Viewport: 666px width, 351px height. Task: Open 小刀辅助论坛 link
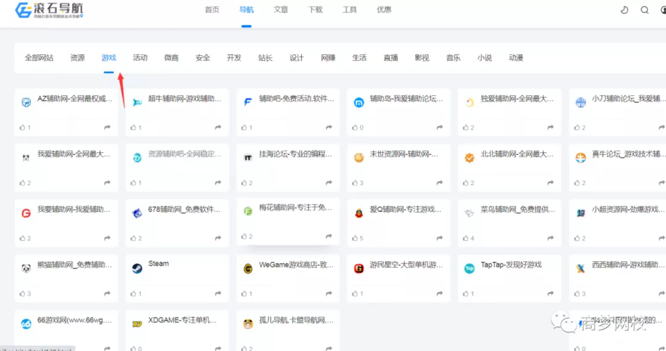628,99
